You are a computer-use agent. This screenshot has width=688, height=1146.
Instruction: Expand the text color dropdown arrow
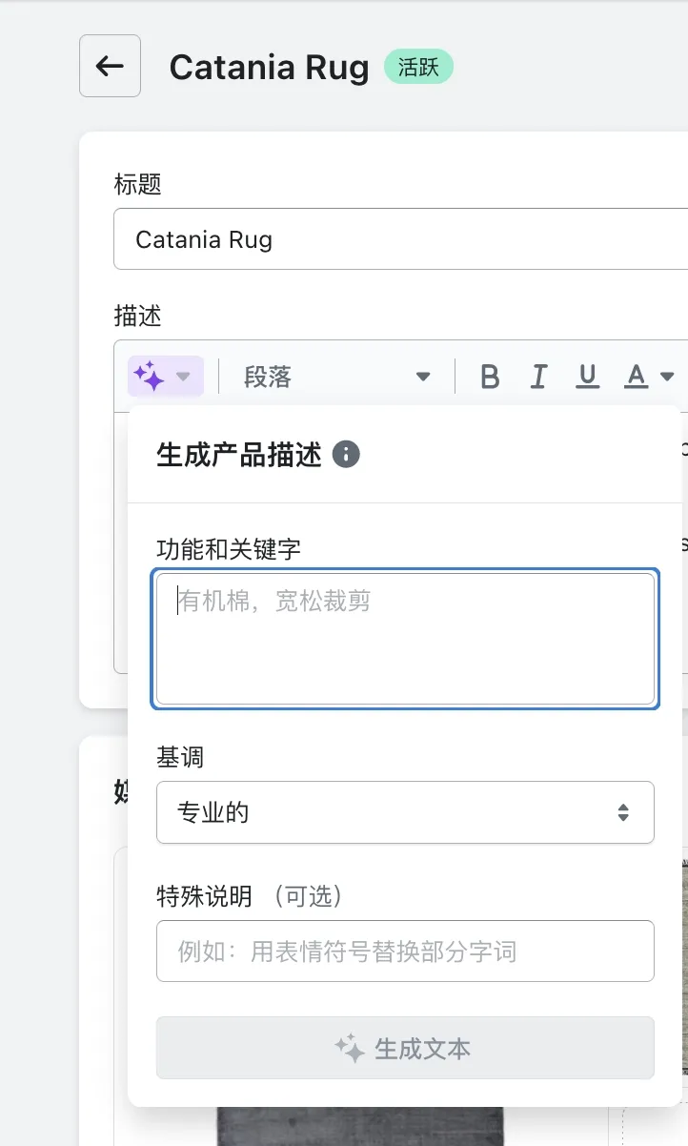(667, 377)
